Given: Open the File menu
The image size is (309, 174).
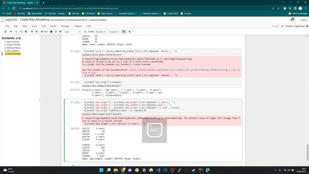Looking at the screenshot, I should click(7, 26).
